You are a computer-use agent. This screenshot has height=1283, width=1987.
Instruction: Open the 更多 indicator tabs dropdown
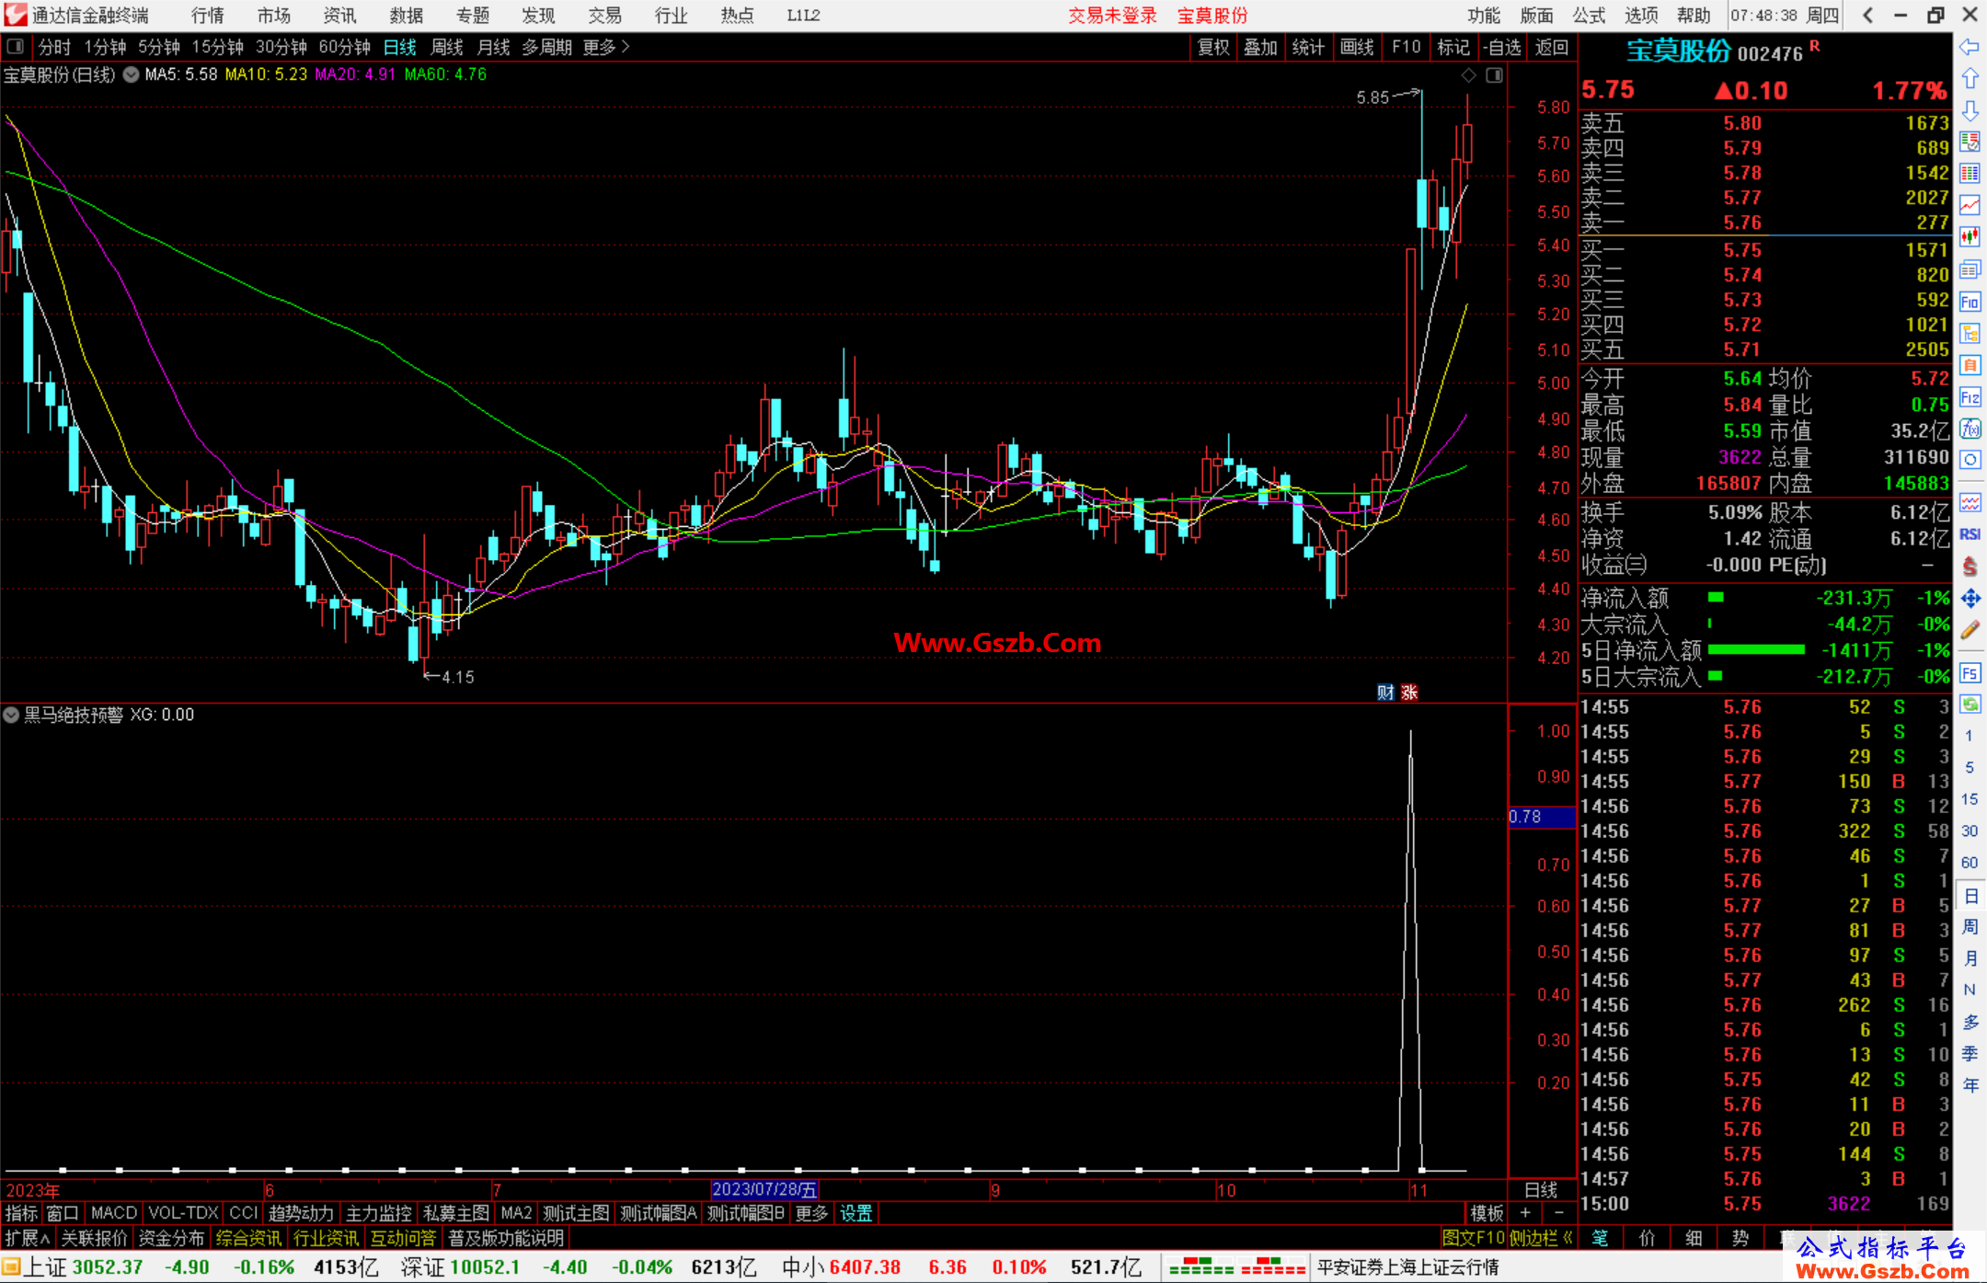pos(811,1213)
